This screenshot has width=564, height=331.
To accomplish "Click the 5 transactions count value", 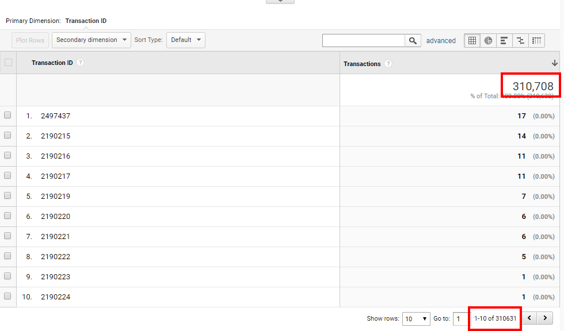I will (x=524, y=257).
